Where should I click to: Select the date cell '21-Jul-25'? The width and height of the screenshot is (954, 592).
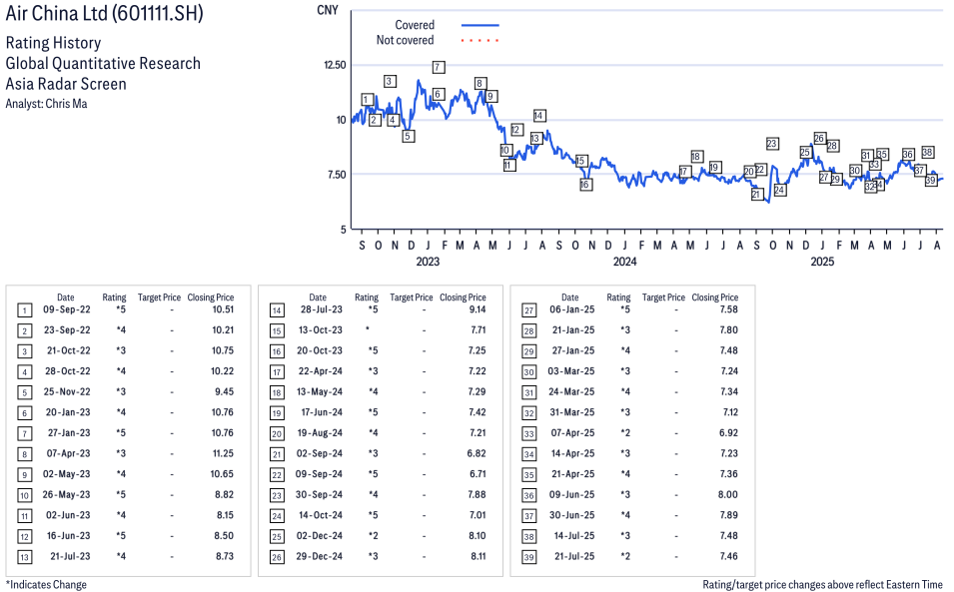click(574, 557)
